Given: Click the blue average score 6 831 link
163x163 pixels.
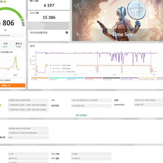Looking at the screenshot, I should [5, 47].
